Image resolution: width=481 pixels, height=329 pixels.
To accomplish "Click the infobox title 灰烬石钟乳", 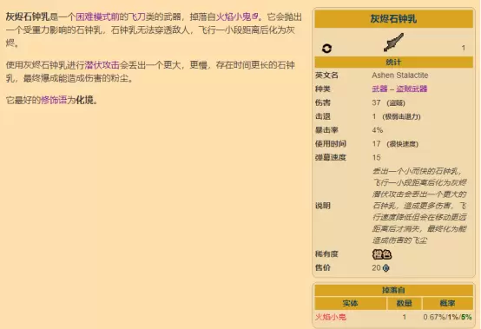I will (x=393, y=19).
